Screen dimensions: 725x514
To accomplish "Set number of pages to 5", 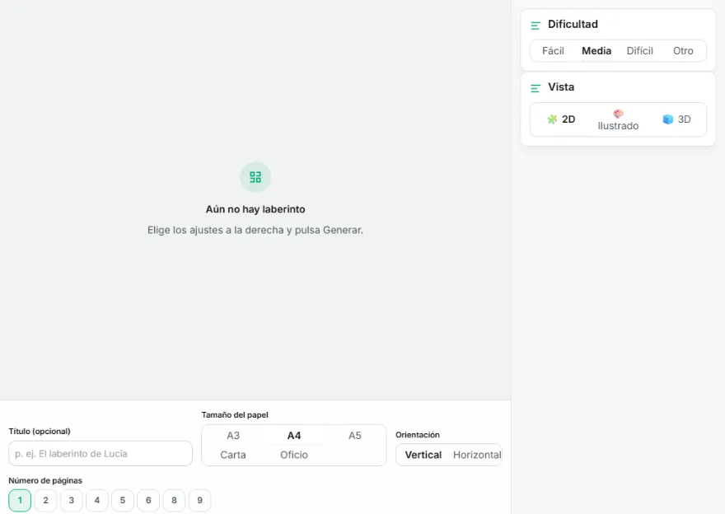I will [x=123, y=500].
